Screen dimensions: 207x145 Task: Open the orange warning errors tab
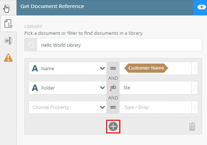pos(8,58)
